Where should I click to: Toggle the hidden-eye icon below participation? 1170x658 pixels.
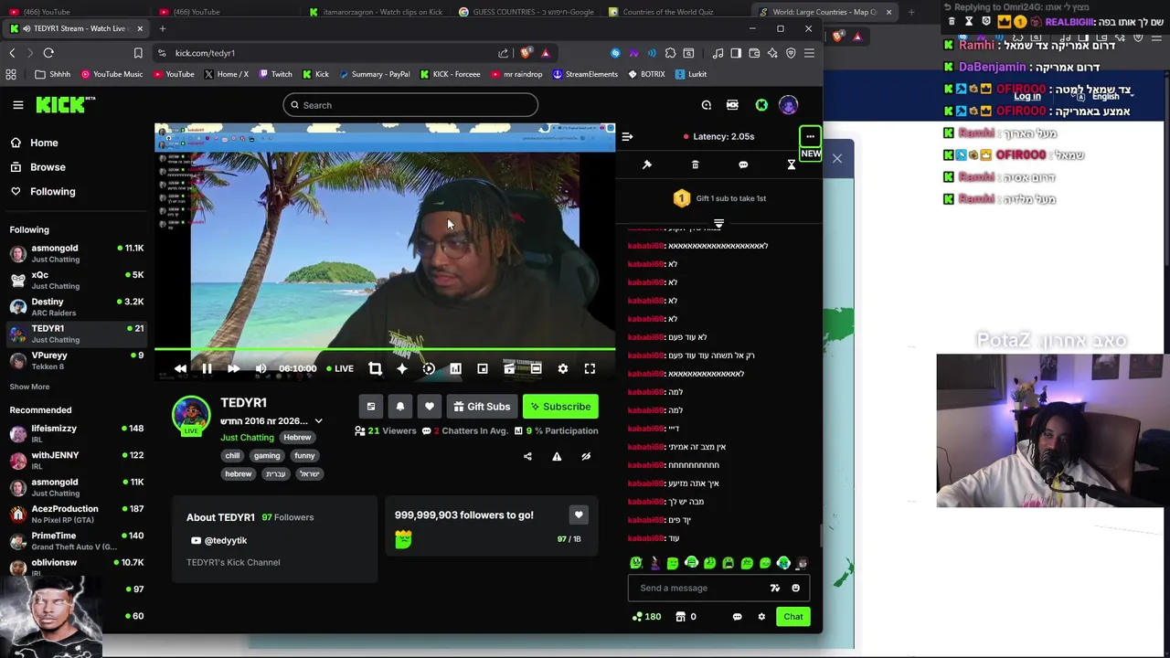(x=586, y=456)
